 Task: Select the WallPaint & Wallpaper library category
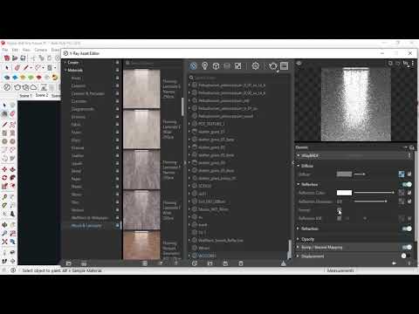[x=90, y=218]
